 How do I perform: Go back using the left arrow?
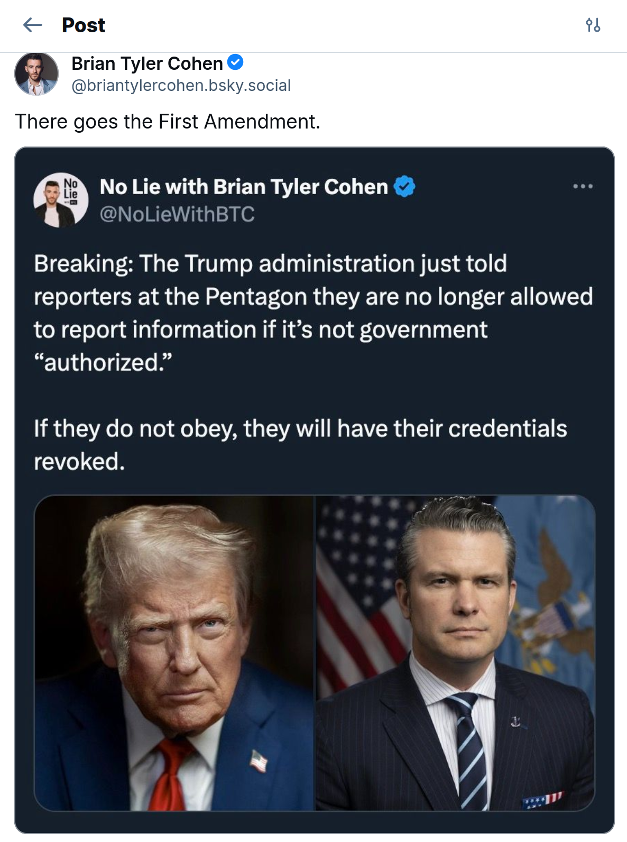pyautogui.click(x=33, y=25)
